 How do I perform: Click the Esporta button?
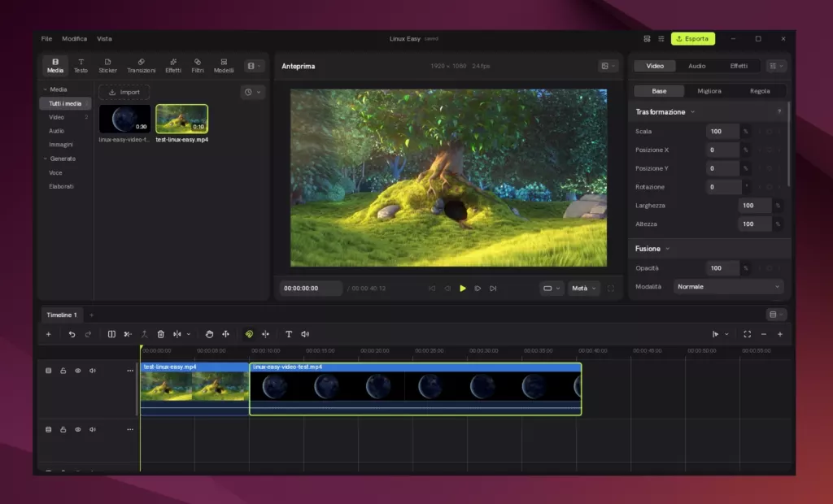click(x=693, y=39)
